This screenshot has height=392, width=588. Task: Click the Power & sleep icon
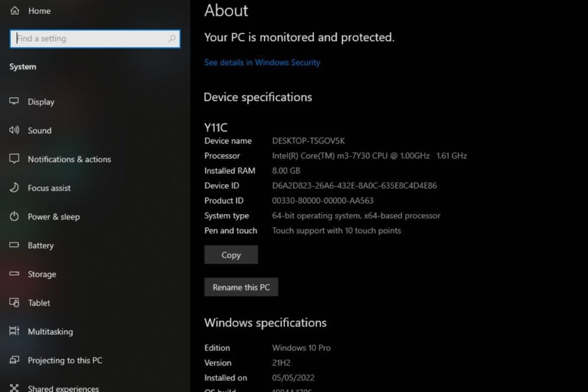pos(14,216)
